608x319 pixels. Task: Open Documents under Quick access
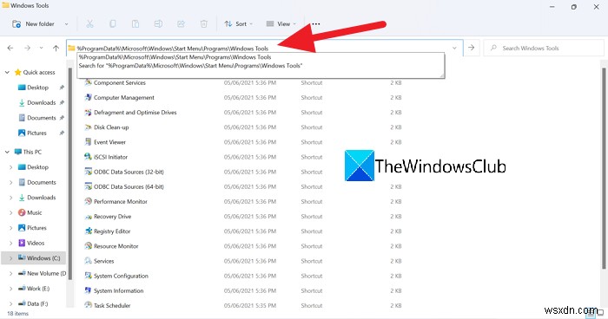(37, 118)
